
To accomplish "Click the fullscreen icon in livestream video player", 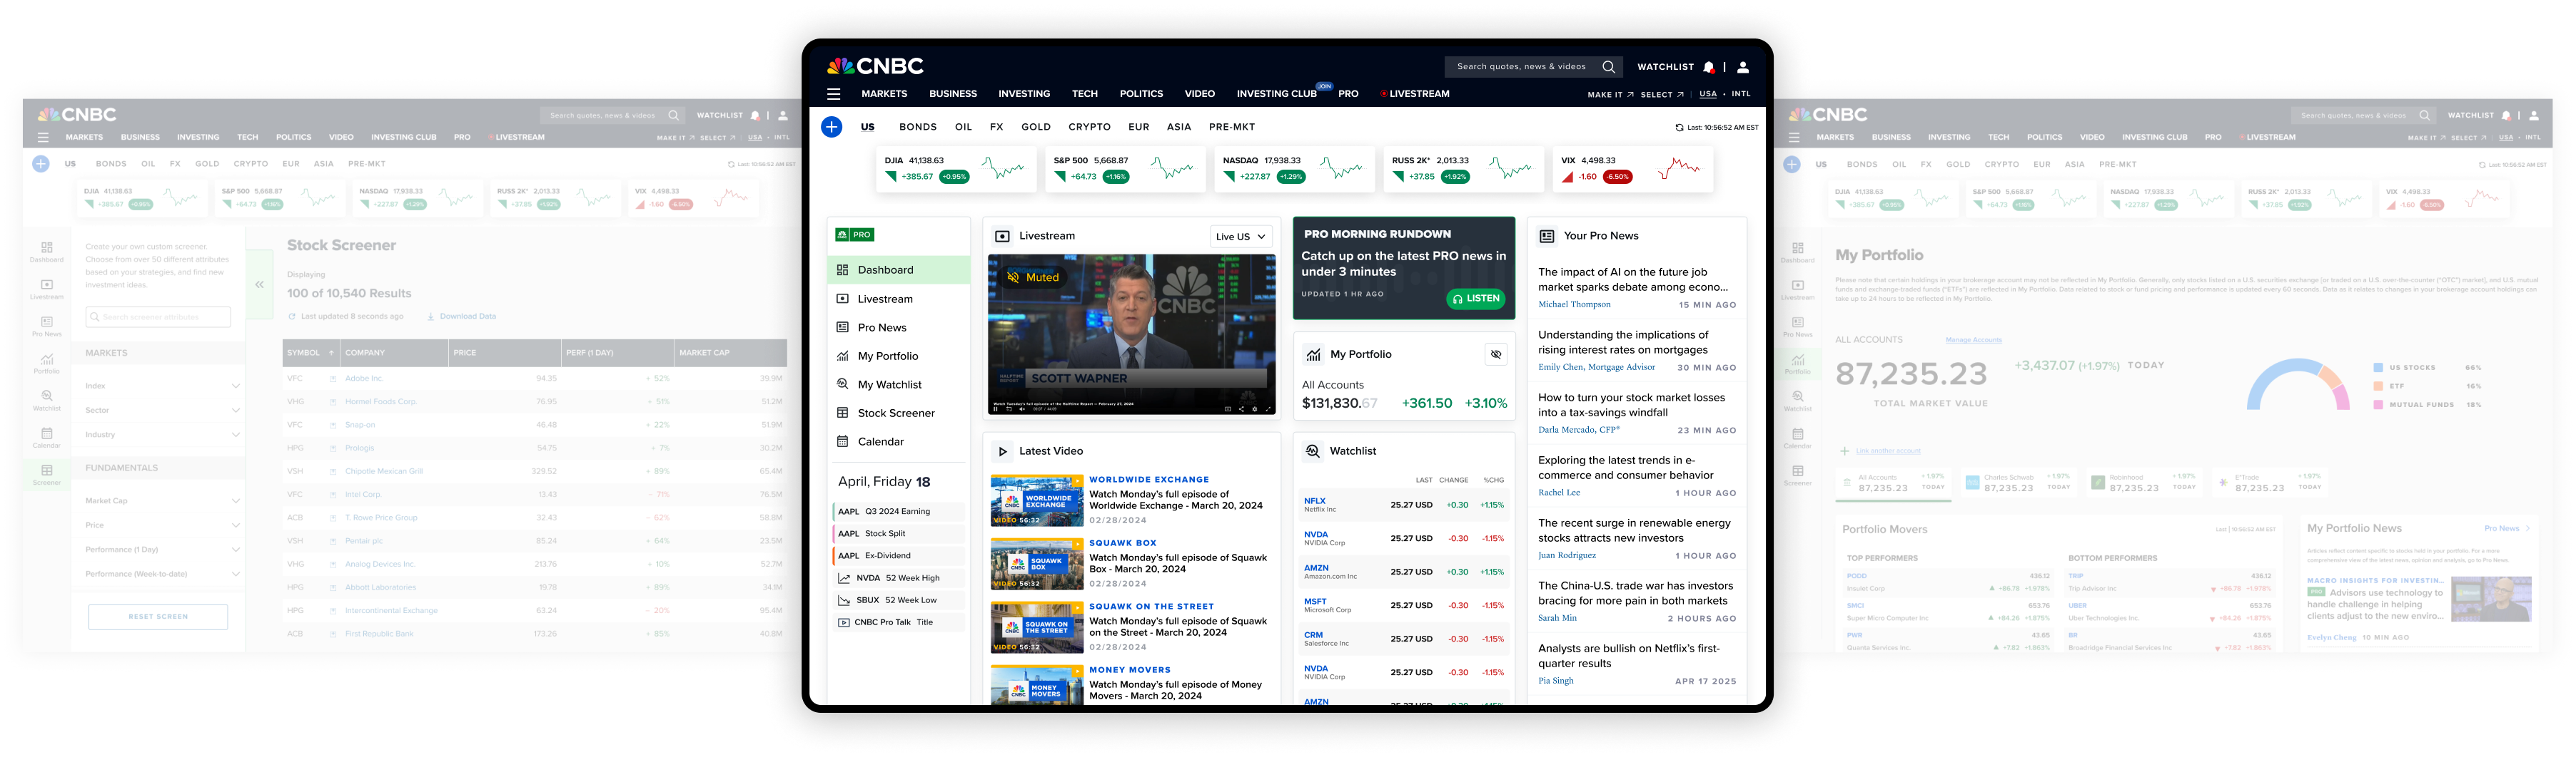I will [1268, 408].
